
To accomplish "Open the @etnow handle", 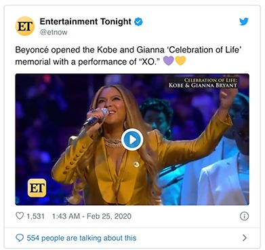I will pyautogui.click(x=54, y=32).
